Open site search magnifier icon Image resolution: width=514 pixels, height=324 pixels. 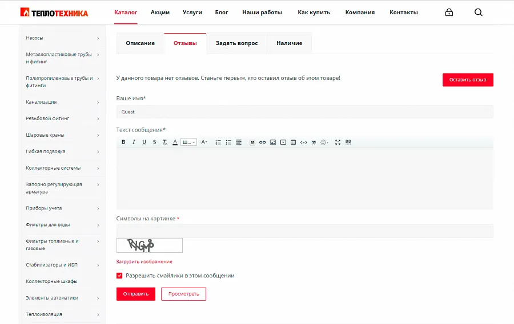point(478,12)
